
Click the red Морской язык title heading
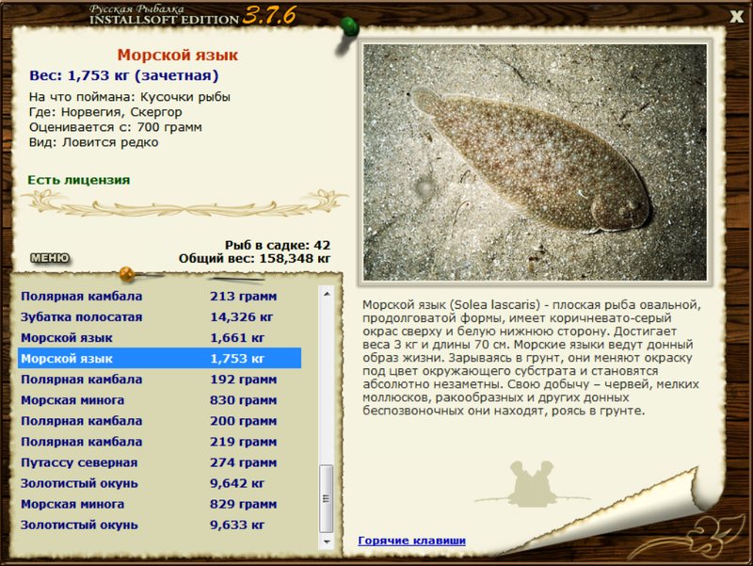(x=178, y=55)
